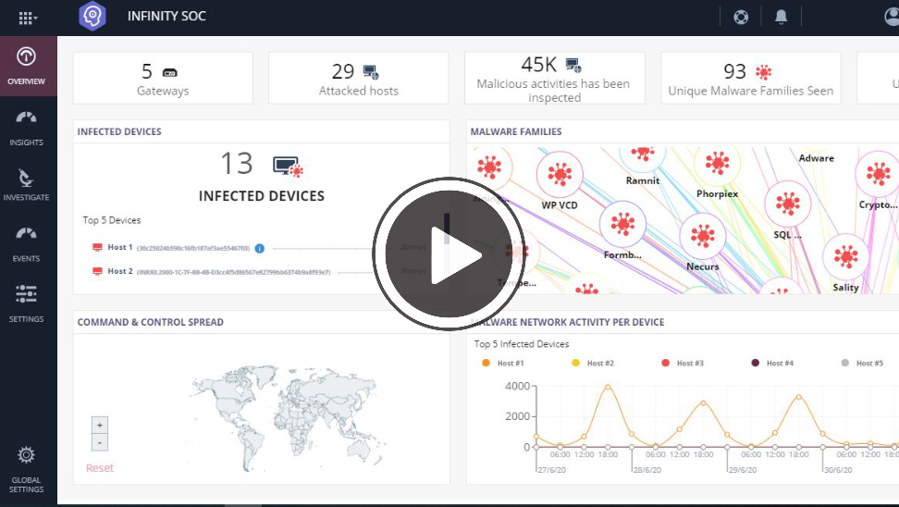Click the Gateways device icon
This screenshot has width=899, height=507.
[169, 73]
